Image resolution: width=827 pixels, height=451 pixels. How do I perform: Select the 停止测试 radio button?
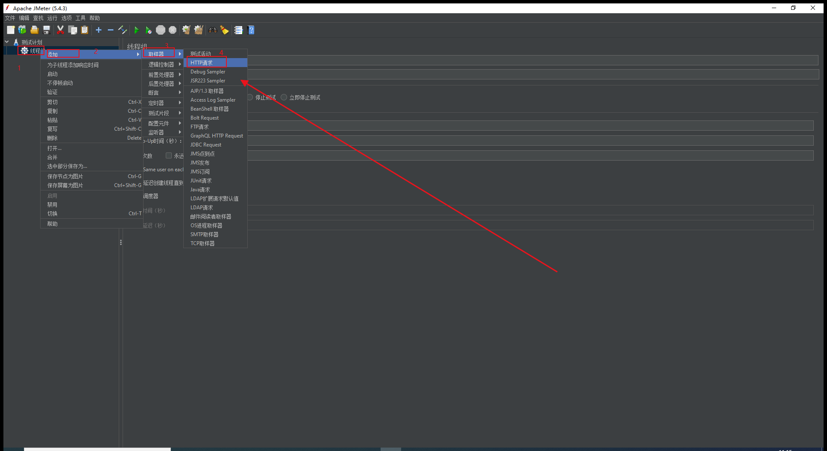(250, 97)
